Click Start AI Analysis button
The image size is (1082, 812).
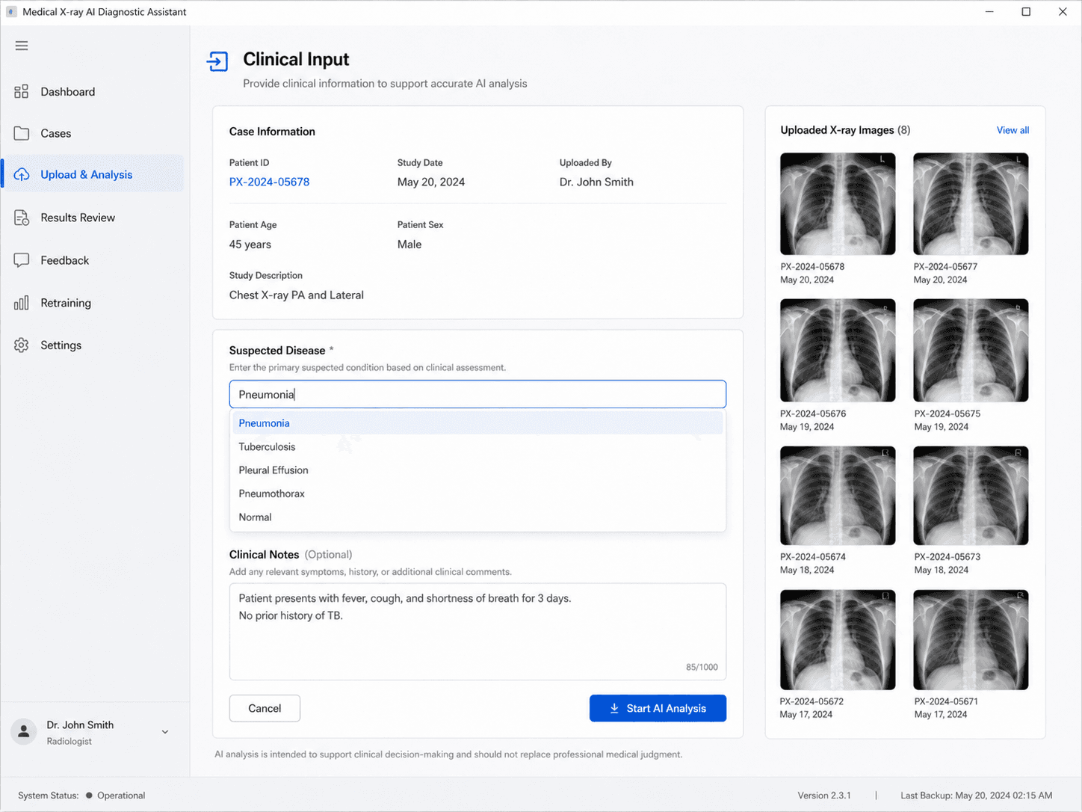(x=658, y=708)
